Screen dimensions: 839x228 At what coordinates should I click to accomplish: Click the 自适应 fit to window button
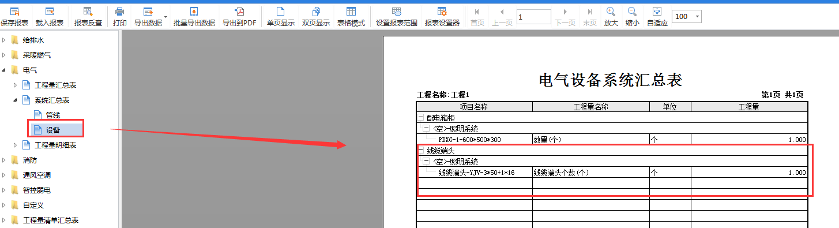click(x=657, y=17)
